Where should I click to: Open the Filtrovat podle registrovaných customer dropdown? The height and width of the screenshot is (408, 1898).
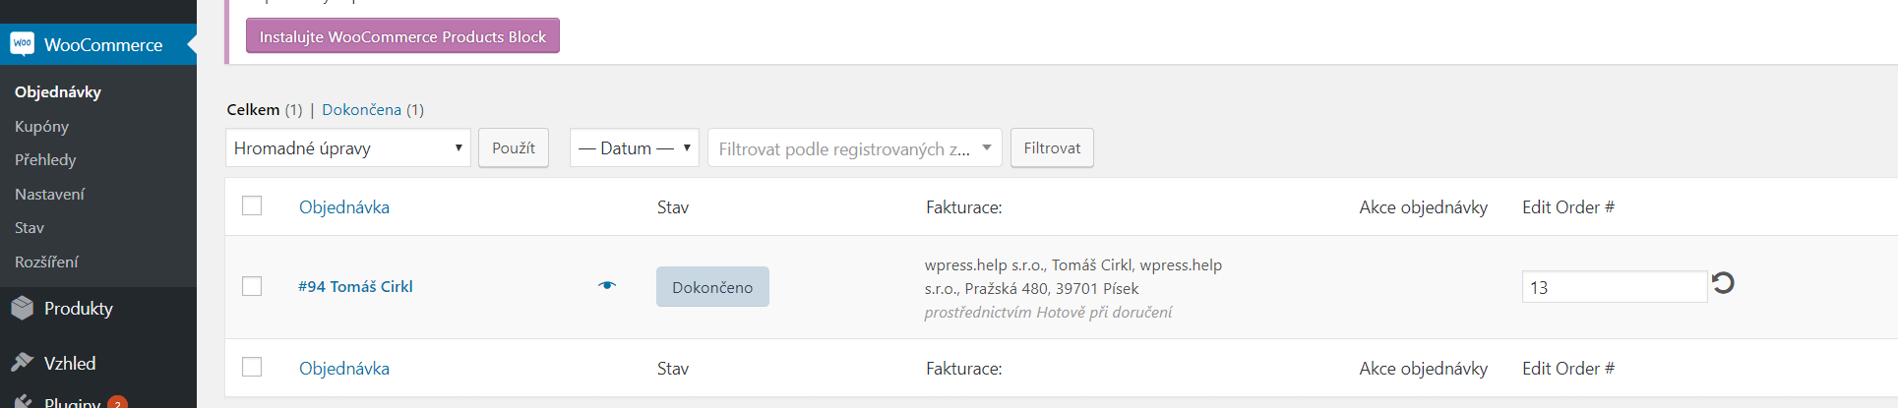pyautogui.click(x=854, y=148)
